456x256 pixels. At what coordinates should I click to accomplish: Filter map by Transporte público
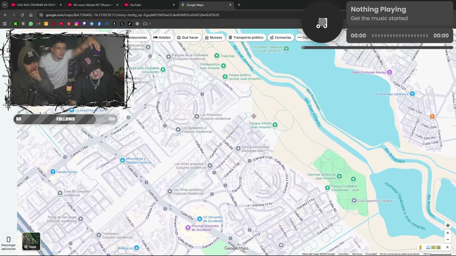(246, 37)
